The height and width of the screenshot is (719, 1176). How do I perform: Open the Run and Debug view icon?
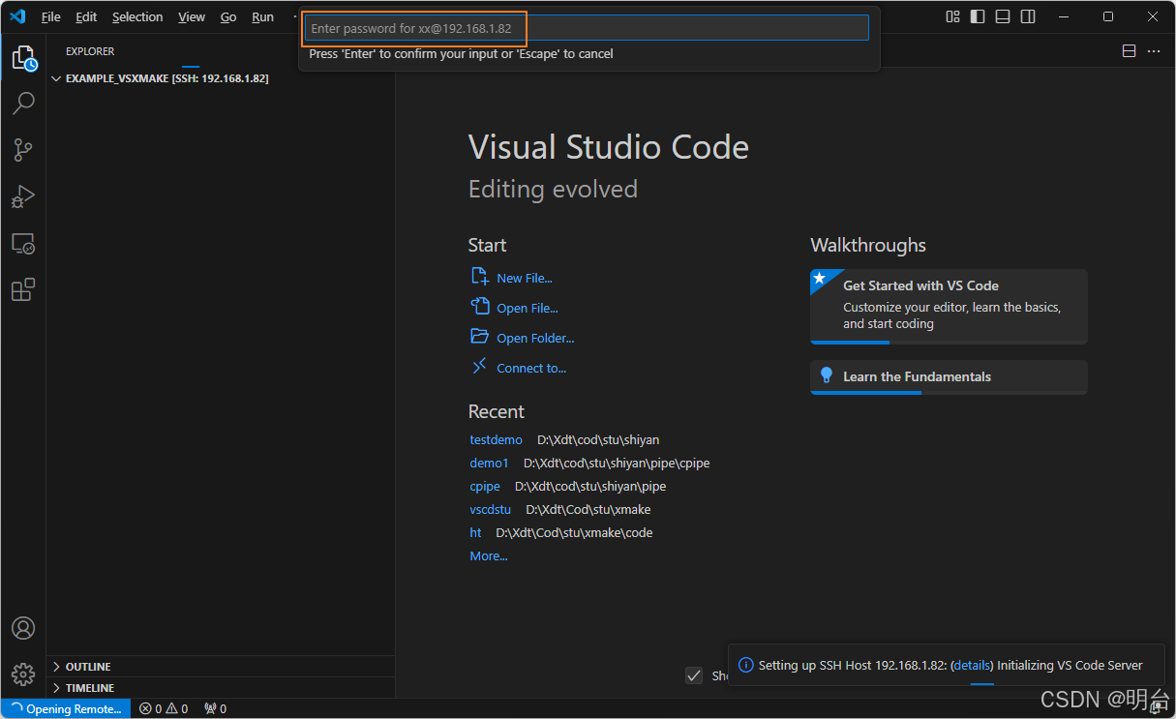tap(23, 196)
